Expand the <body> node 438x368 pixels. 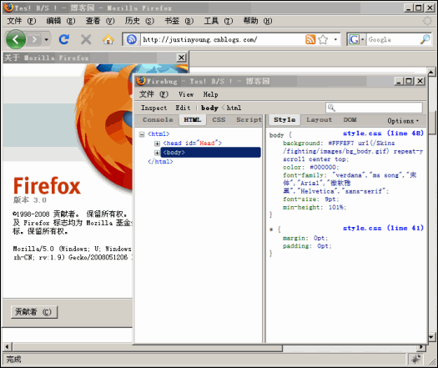[x=157, y=153]
